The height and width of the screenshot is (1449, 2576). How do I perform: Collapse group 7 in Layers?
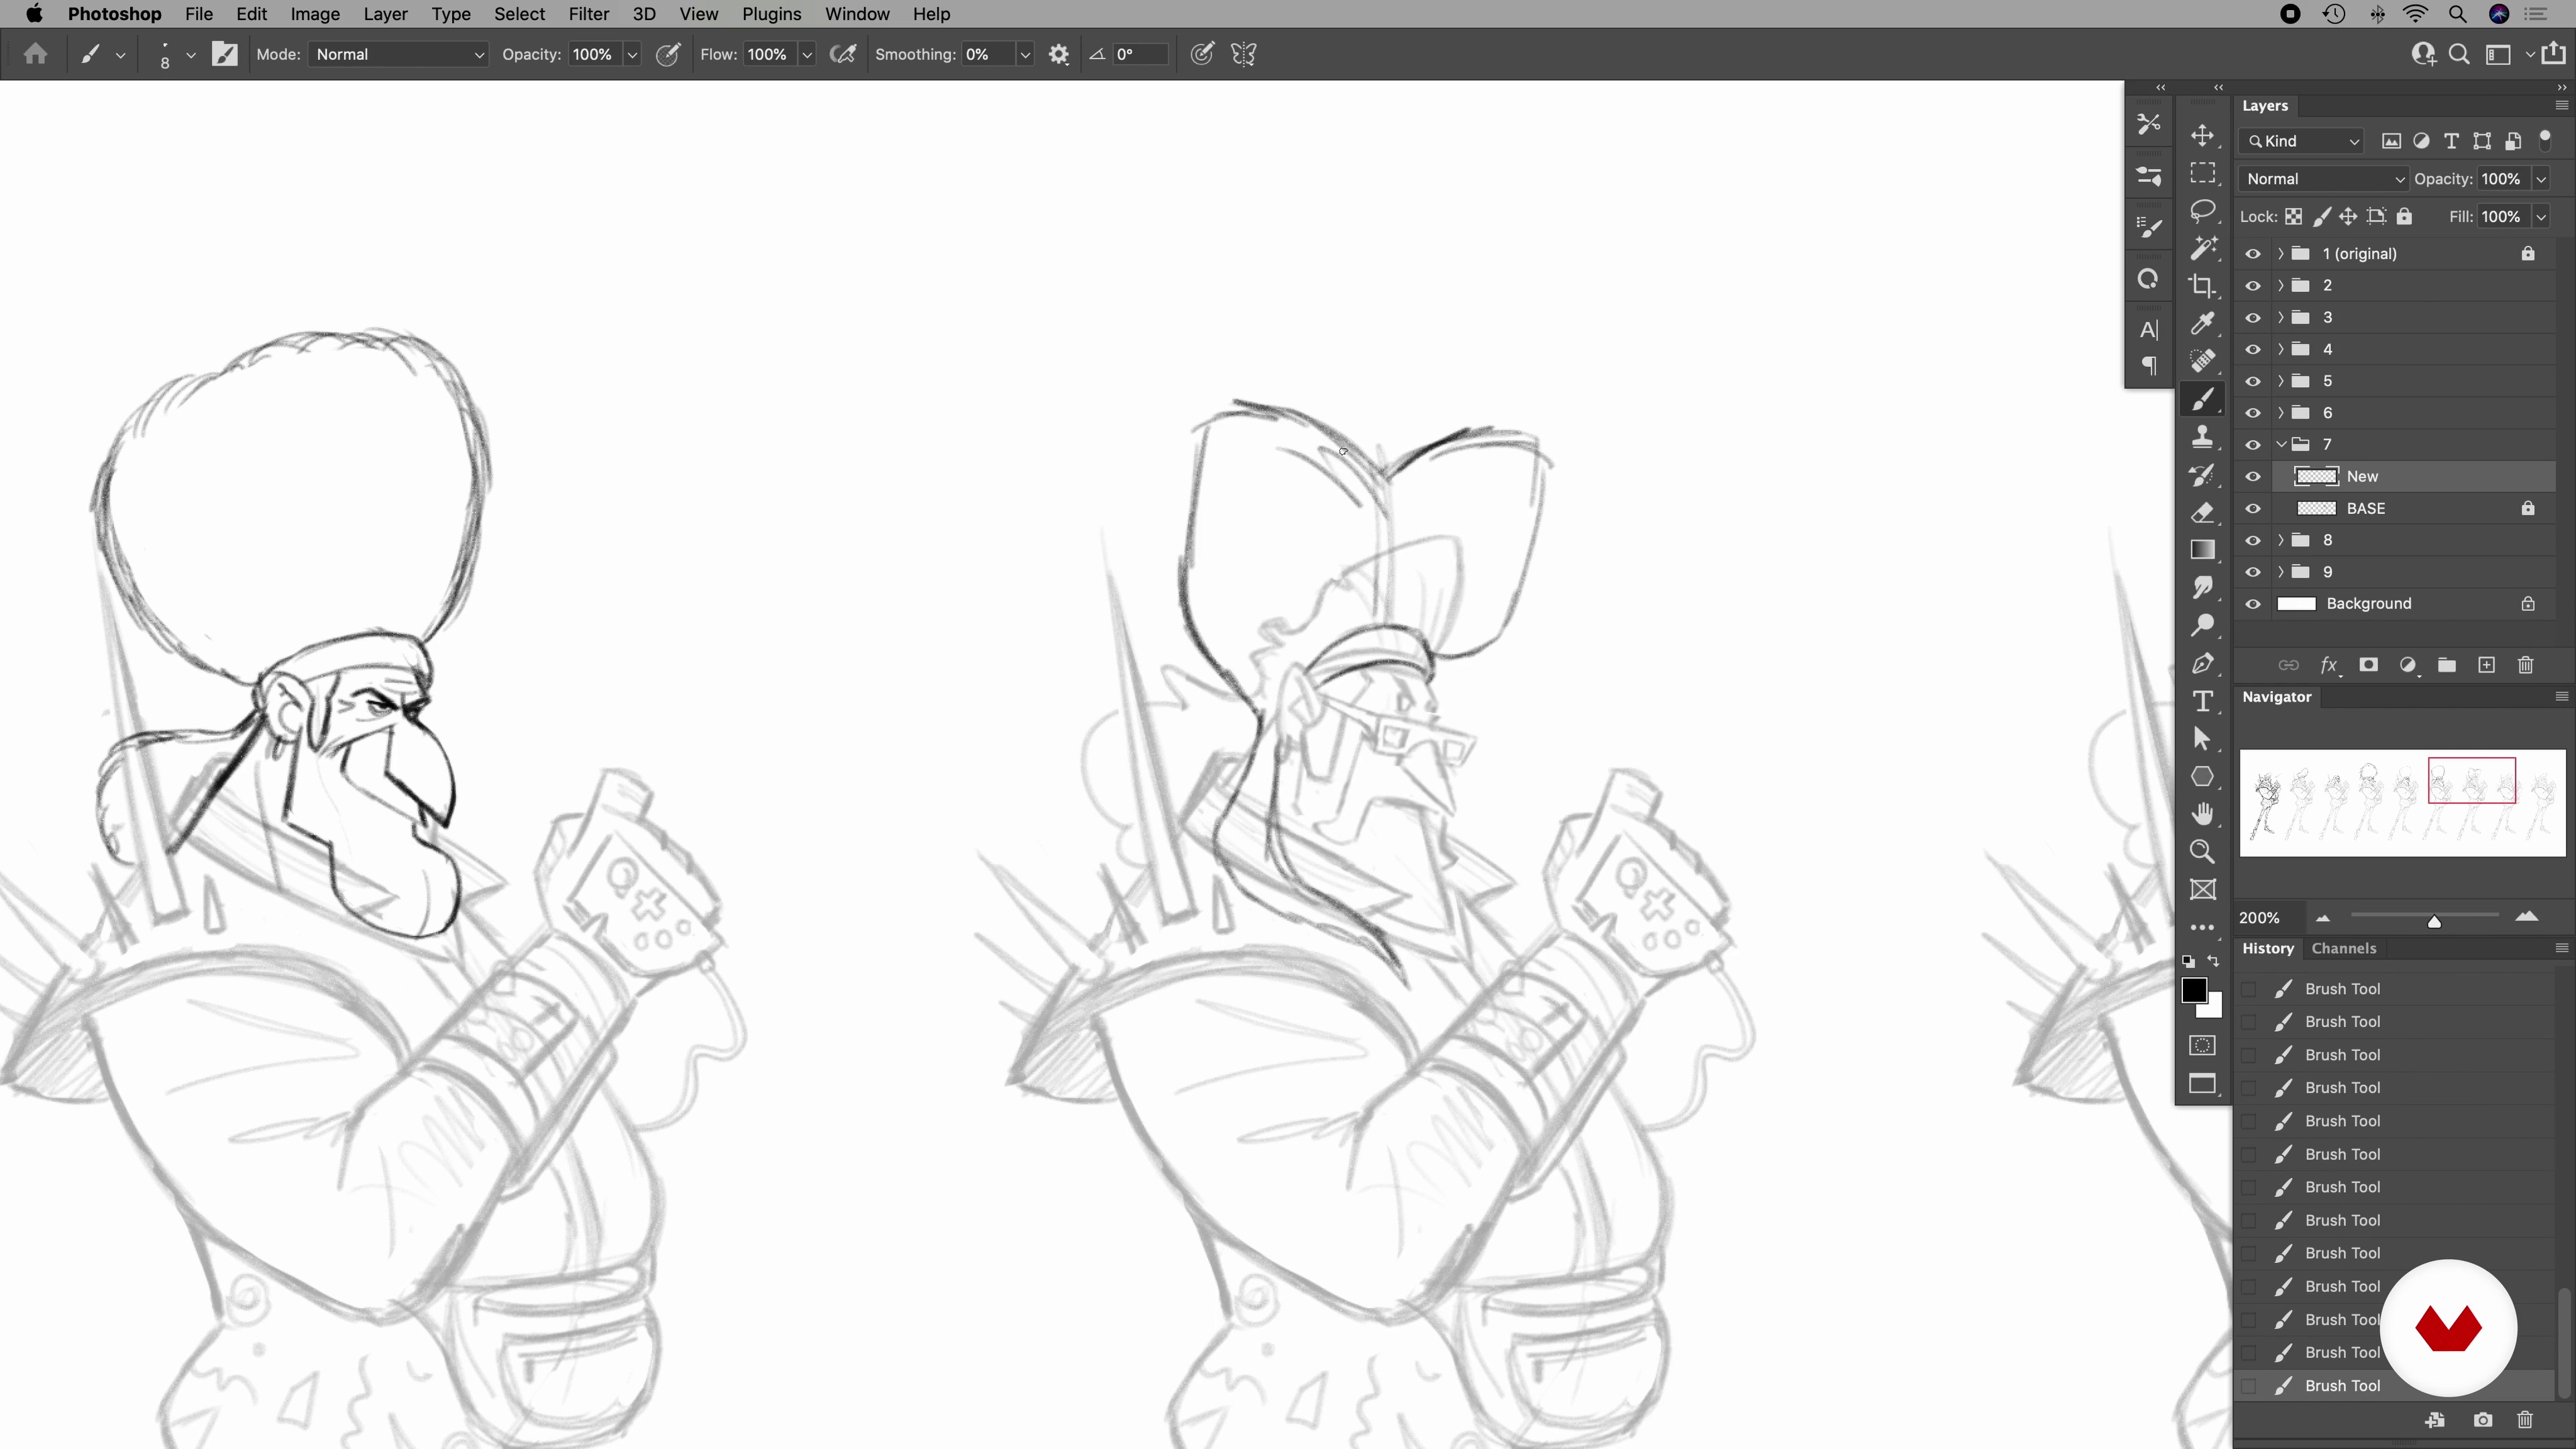pos(2280,445)
